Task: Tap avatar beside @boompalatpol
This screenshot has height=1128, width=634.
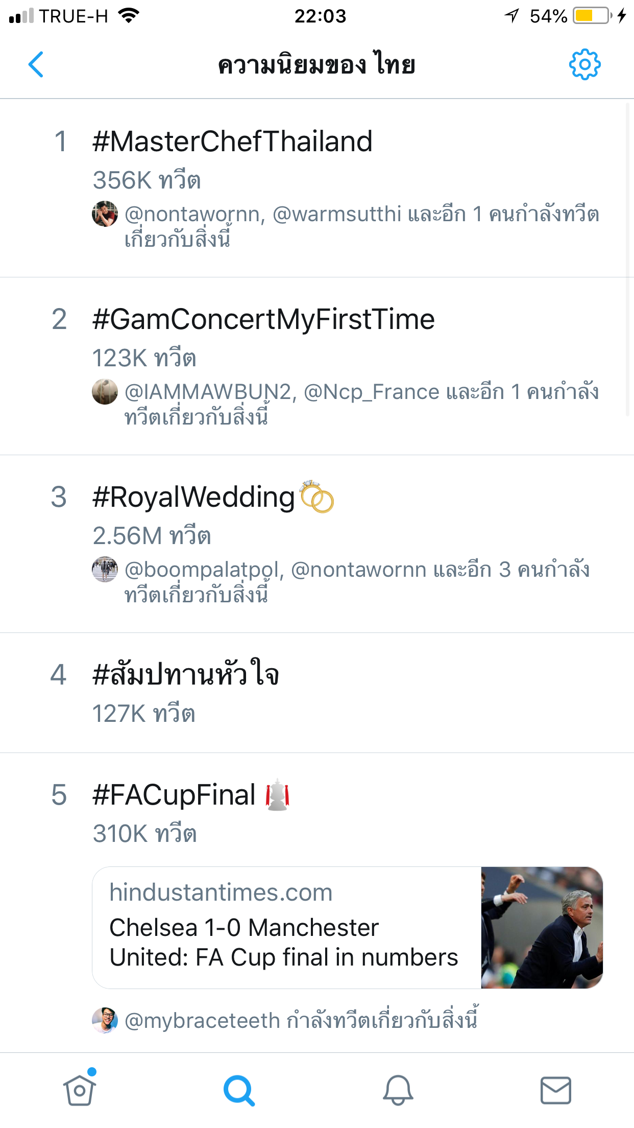Action: click(105, 569)
